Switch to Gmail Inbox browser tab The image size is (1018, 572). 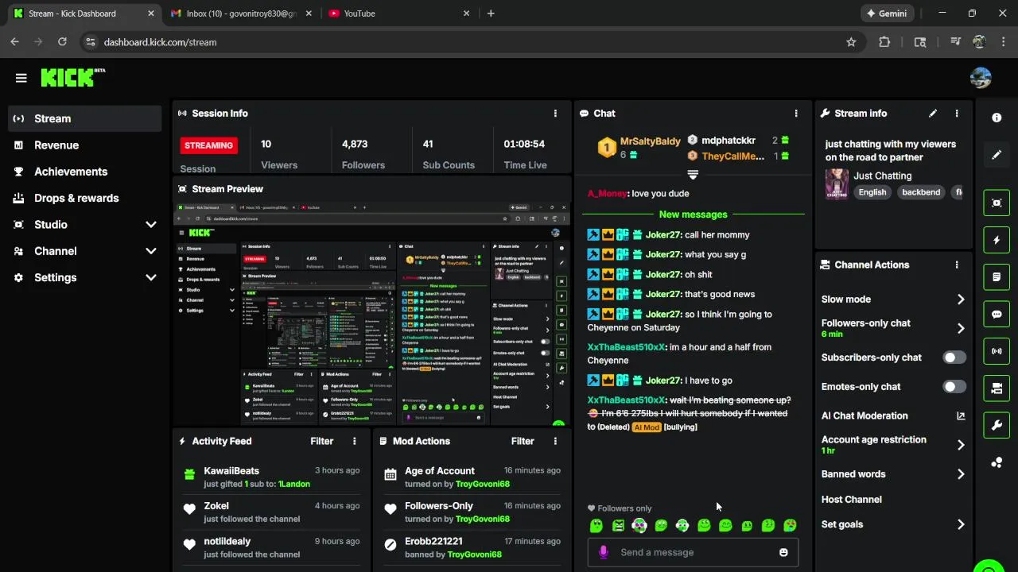pos(241,14)
